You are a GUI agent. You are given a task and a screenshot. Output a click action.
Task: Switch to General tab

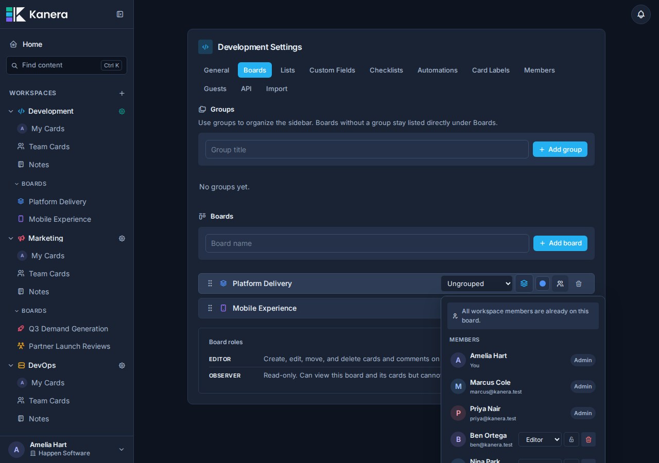tap(216, 70)
